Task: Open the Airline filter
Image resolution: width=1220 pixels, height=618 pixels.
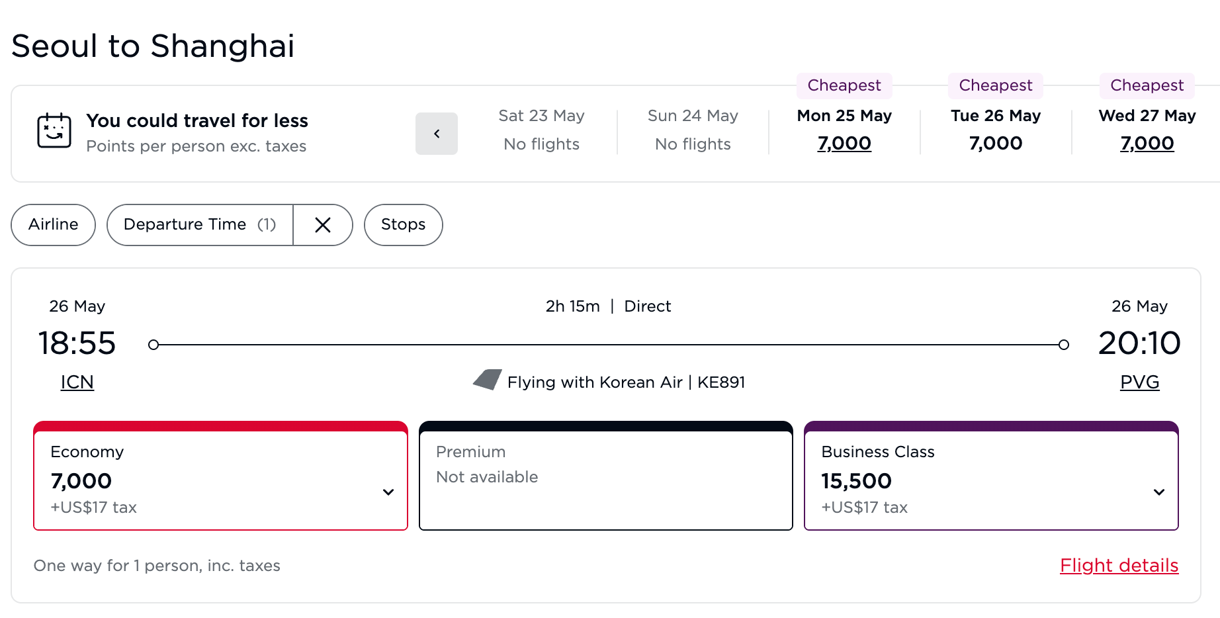Action: 54,225
